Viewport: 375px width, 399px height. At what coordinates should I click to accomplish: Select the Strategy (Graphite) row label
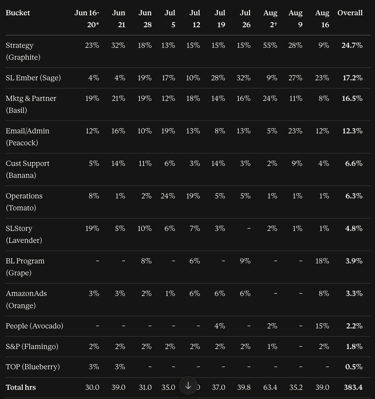coord(23,51)
